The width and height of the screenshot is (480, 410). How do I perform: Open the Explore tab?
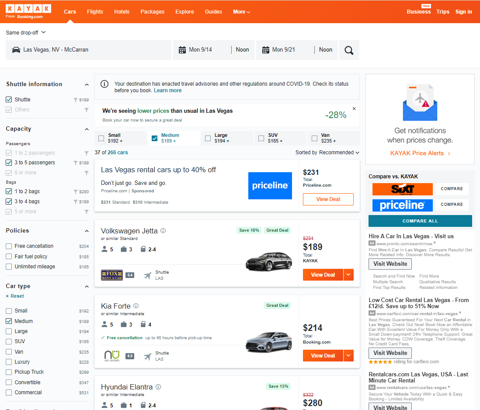coord(184,12)
